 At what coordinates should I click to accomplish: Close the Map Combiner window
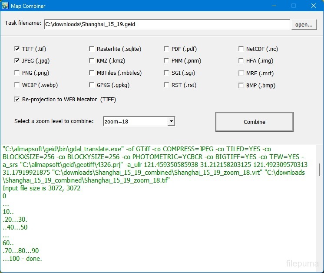pyautogui.click(x=313, y=6)
